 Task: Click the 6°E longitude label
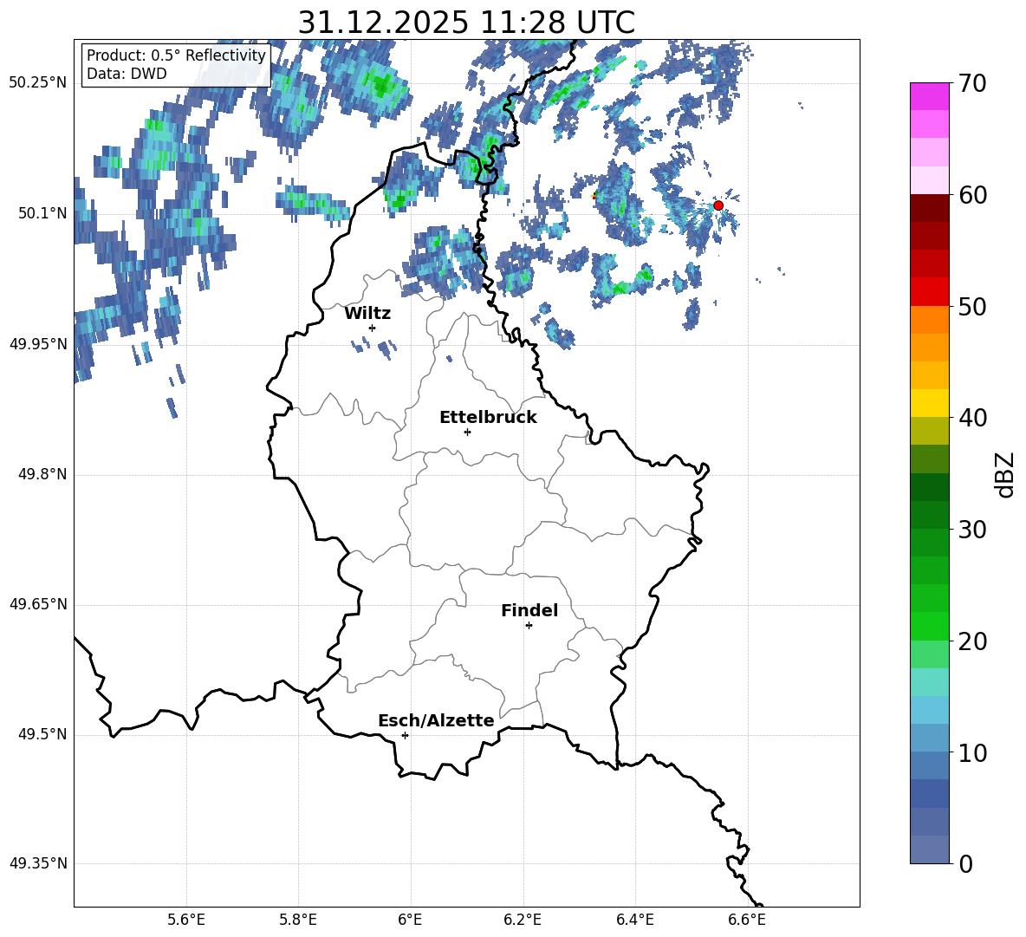tap(410, 920)
